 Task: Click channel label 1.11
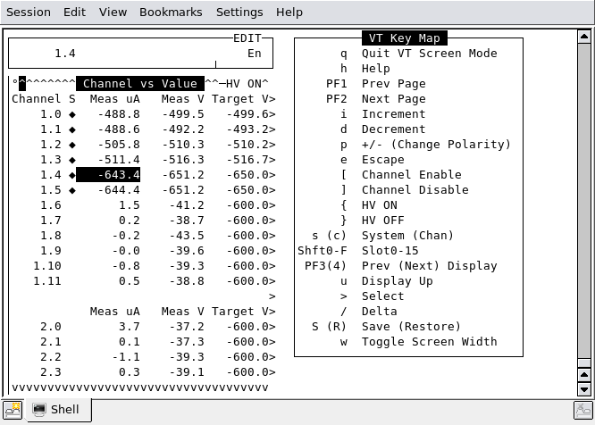47,281
